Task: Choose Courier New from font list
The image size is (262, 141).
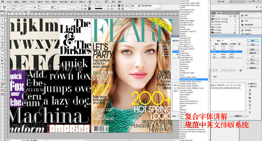Action: [185, 14]
